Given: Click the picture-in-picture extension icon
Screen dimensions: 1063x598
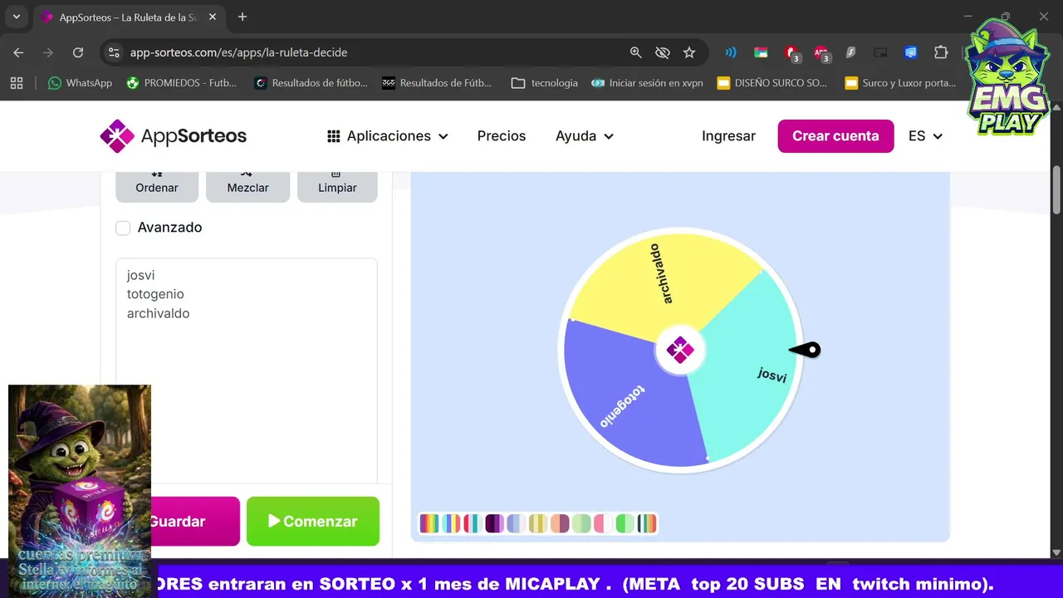Looking at the screenshot, I should point(880,52).
